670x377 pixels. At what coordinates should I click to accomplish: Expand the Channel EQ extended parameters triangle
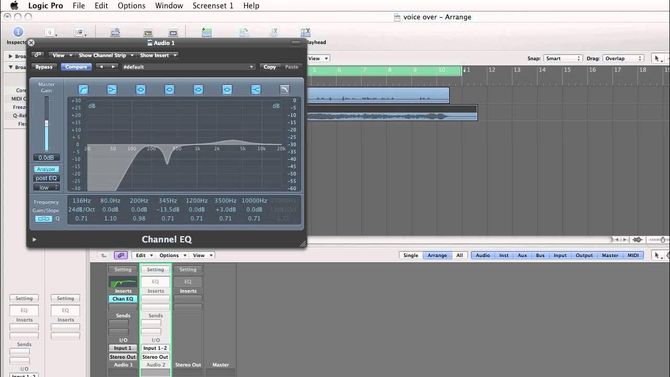35,240
